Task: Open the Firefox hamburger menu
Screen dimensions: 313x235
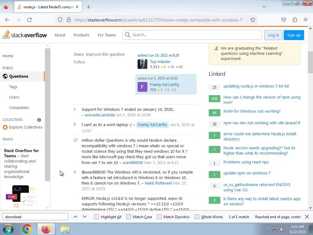Action: tap(306, 20)
